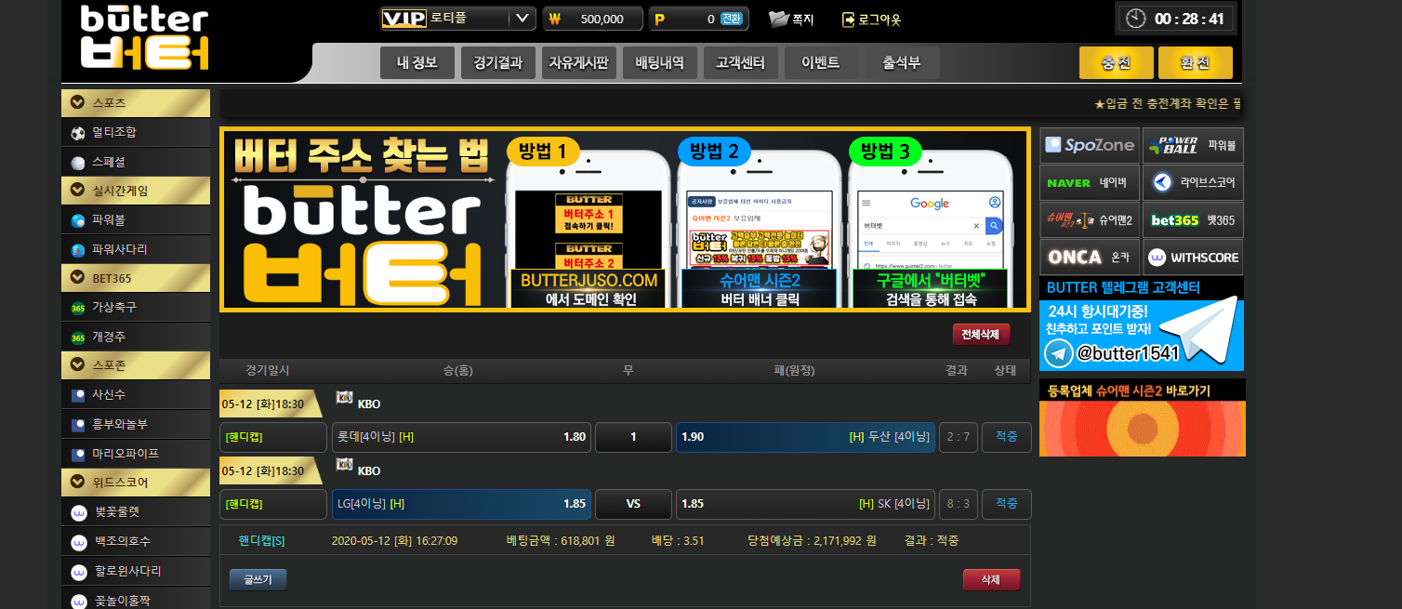Open the 쪽지 messages folder icon
Viewport: 1402px width, 609px height.
tap(779, 19)
